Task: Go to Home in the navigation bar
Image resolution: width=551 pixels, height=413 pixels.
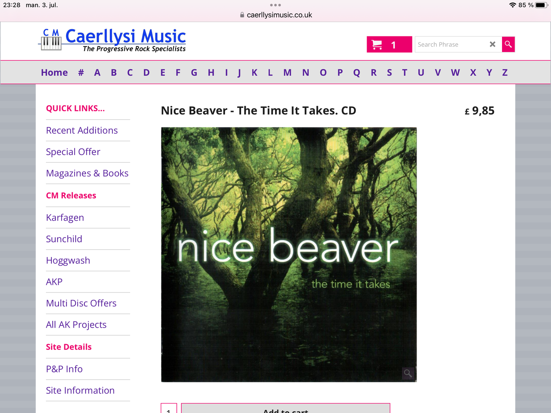Action: [54, 73]
